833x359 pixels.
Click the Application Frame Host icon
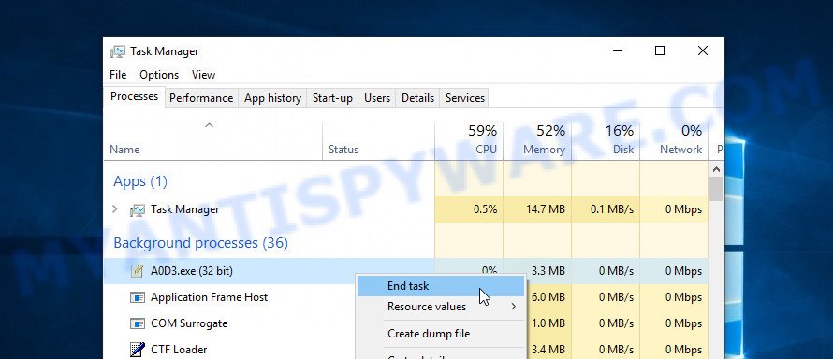coord(137,297)
